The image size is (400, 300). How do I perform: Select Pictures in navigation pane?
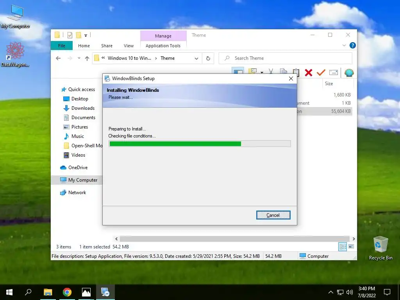point(75,127)
